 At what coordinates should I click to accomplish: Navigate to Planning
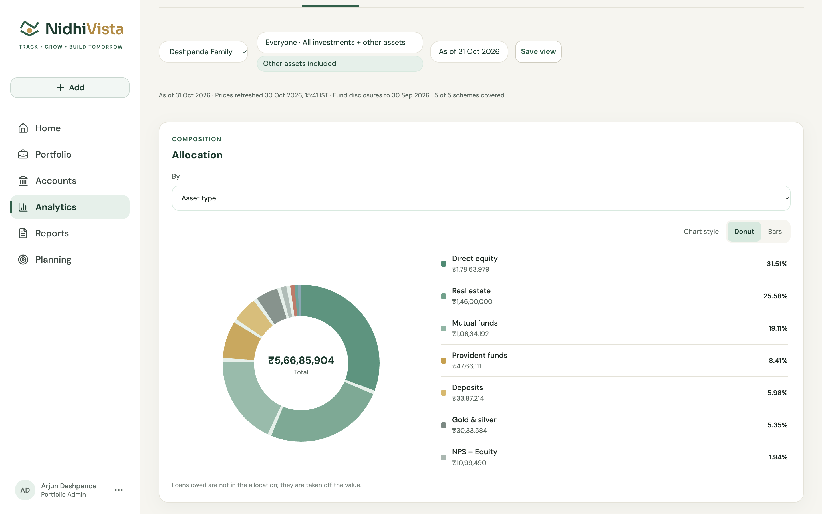click(70, 260)
